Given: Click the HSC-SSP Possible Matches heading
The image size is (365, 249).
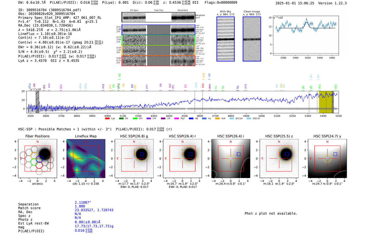Looking at the screenshot, I should (x=65, y=129).
